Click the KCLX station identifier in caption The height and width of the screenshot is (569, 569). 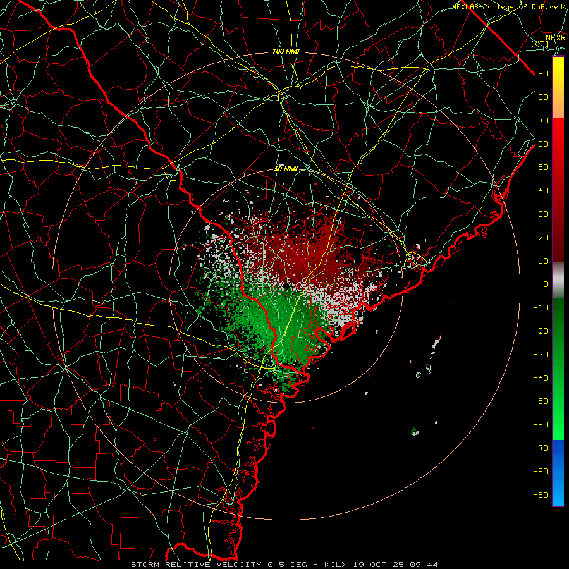[x=336, y=565]
